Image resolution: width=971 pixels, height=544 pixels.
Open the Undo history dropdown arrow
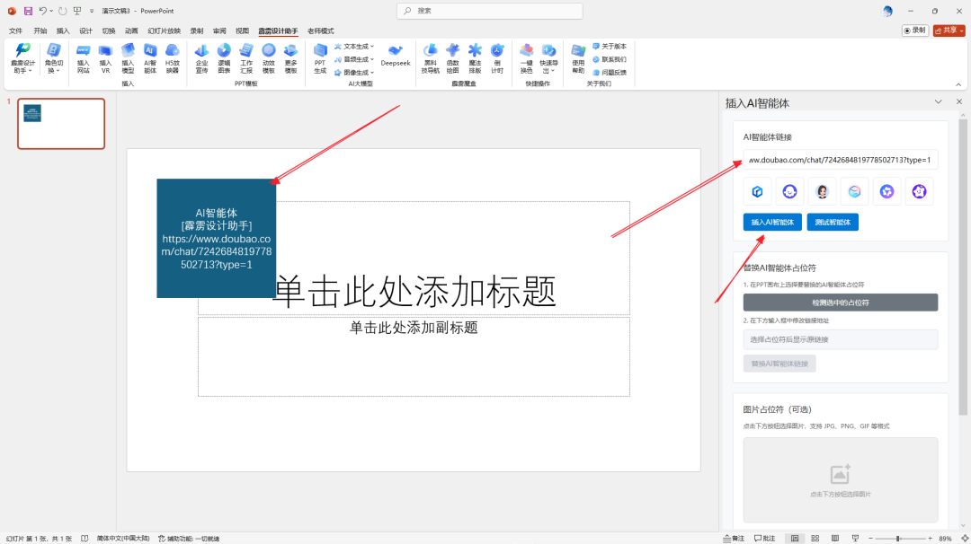pyautogui.click(x=51, y=11)
